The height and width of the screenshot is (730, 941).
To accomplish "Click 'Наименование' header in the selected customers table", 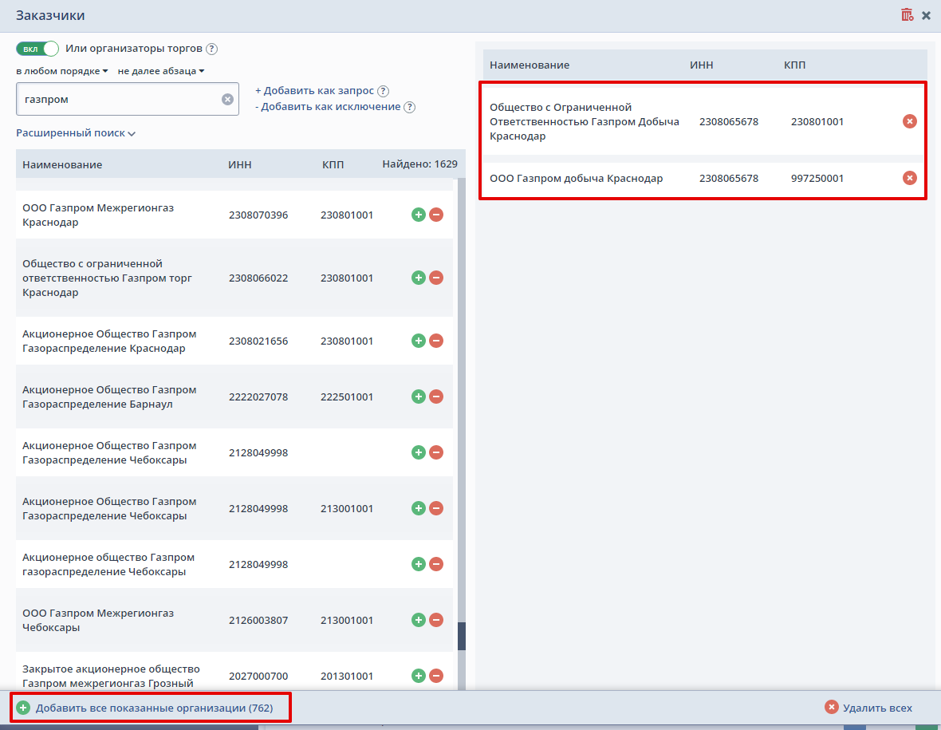I will pos(530,65).
